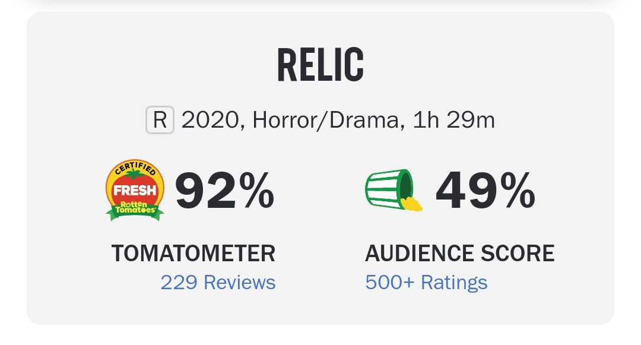Select the 92% Tomatometer score
This screenshot has width=641, height=345.
(x=225, y=191)
